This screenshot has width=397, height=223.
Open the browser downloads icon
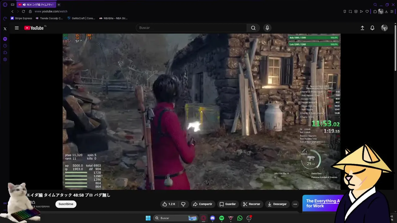tap(386, 11)
